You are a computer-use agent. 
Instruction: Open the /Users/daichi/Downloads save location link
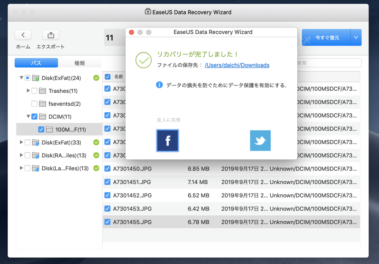coord(237,65)
